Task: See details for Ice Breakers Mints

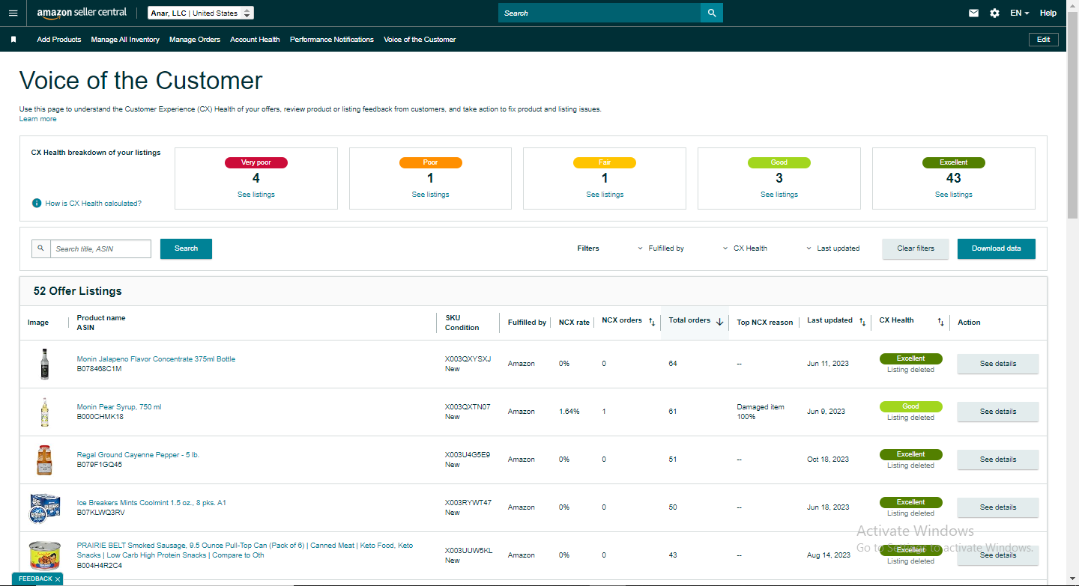Action: tap(998, 507)
